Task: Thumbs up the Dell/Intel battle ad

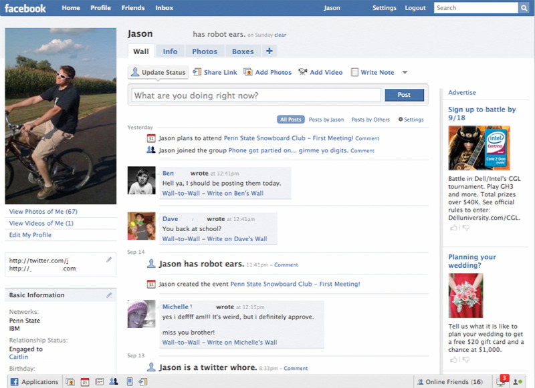Action: (x=454, y=228)
